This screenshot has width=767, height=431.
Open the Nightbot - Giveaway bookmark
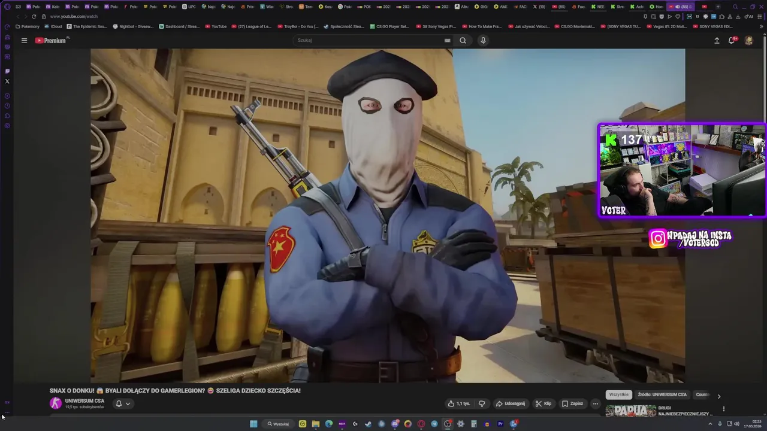[x=133, y=26]
